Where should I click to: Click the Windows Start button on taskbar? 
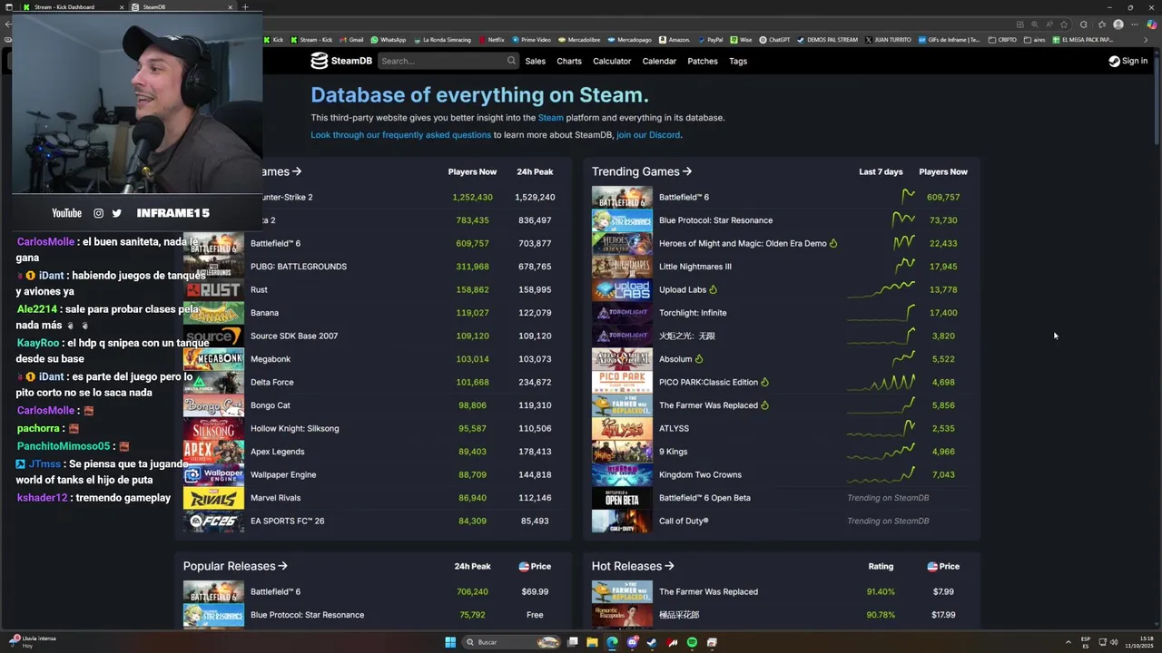pyautogui.click(x=450, y=642)
